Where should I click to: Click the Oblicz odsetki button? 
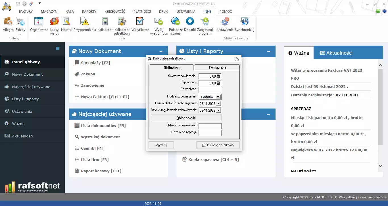(186, 118)
